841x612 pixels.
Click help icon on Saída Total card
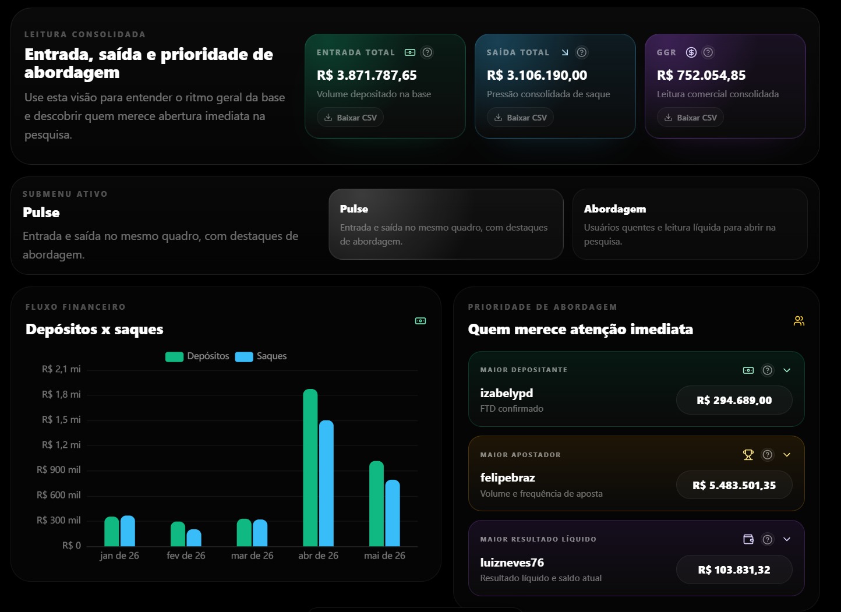pos(581,52)
